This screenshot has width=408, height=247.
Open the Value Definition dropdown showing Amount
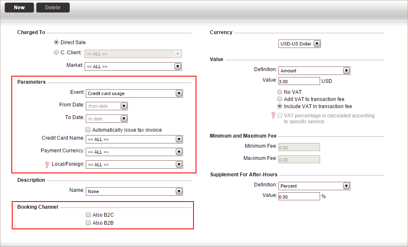coord(314,71)
